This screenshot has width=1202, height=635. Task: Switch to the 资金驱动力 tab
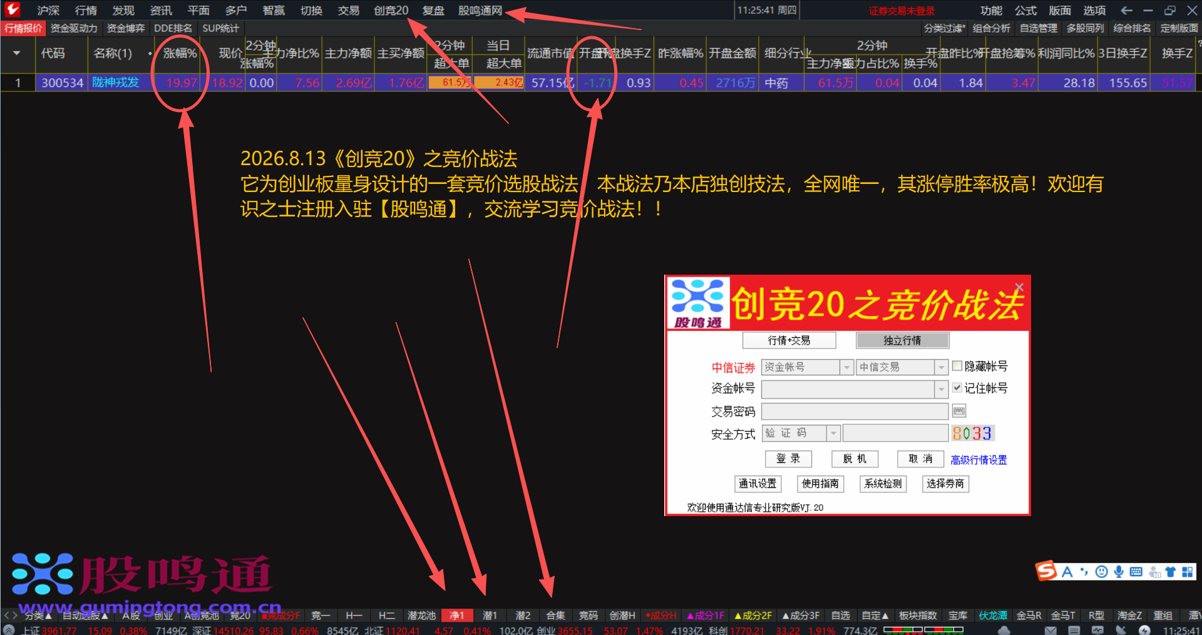click(x=74, y=28)
